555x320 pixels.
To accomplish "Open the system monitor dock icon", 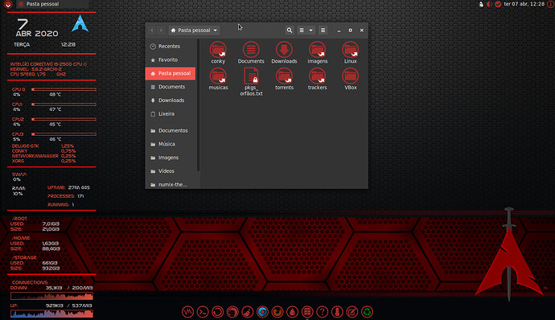I will pyautogui.click(x=187, y=312).
